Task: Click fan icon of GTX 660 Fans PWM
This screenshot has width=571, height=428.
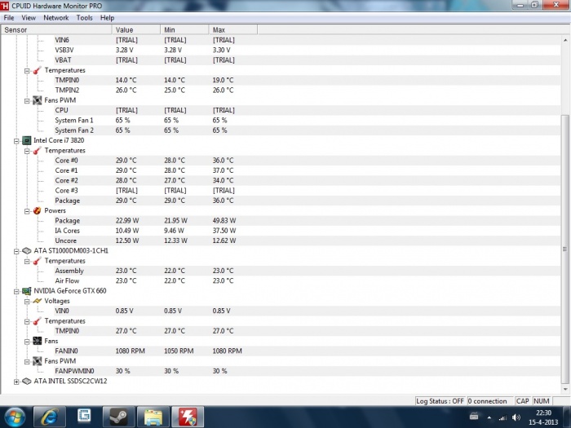Action: point(38,361)
